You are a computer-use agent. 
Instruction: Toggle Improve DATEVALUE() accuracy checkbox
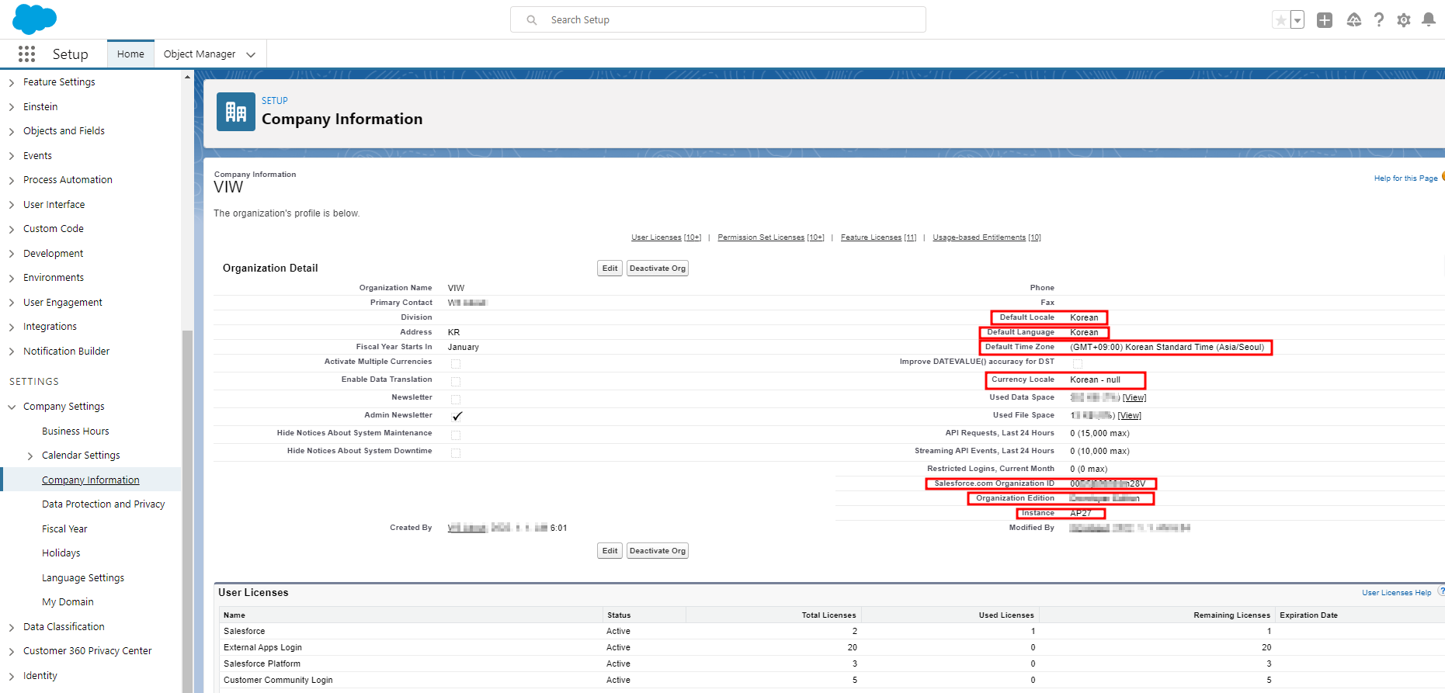pyautogui.click(x=1078, y=363)
